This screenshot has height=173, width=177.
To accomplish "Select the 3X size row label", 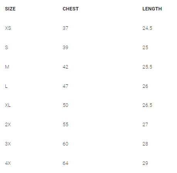I will [x=8, y=144].
